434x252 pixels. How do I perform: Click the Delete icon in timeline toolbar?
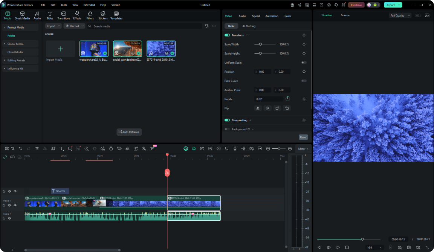coord(37,148)
